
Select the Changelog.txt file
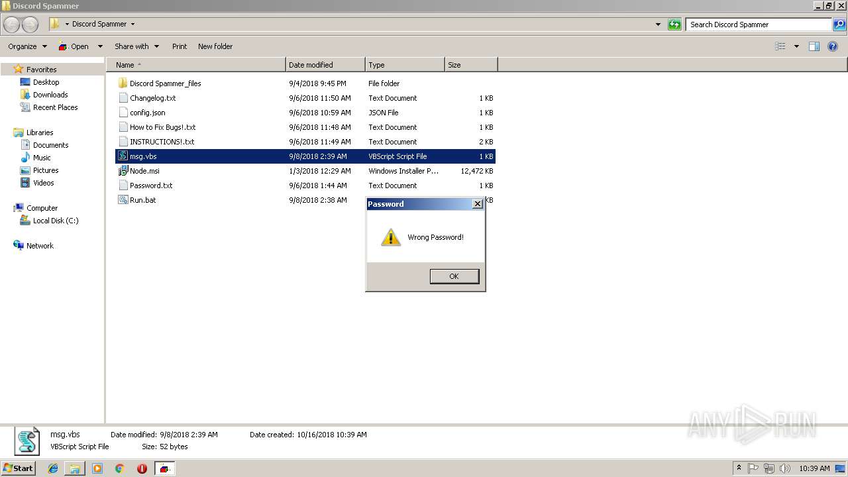[152, 98]
